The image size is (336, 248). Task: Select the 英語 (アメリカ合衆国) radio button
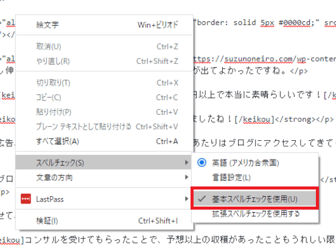[201, 163]
